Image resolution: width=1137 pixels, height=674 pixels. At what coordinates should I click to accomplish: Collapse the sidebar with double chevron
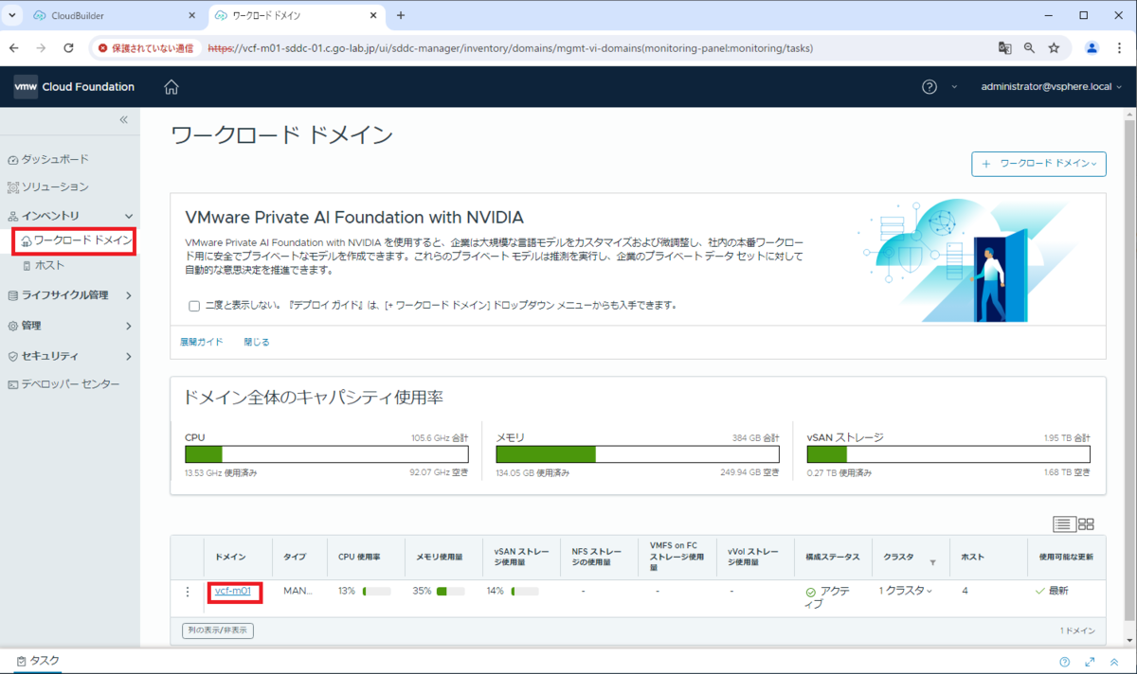123,120
